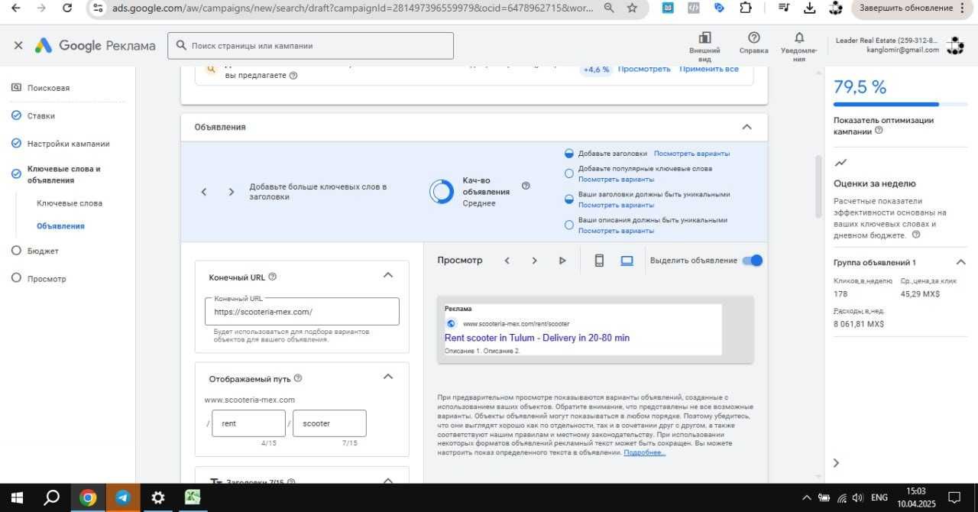Click Просмотреть recommendation link

[644, 69]
